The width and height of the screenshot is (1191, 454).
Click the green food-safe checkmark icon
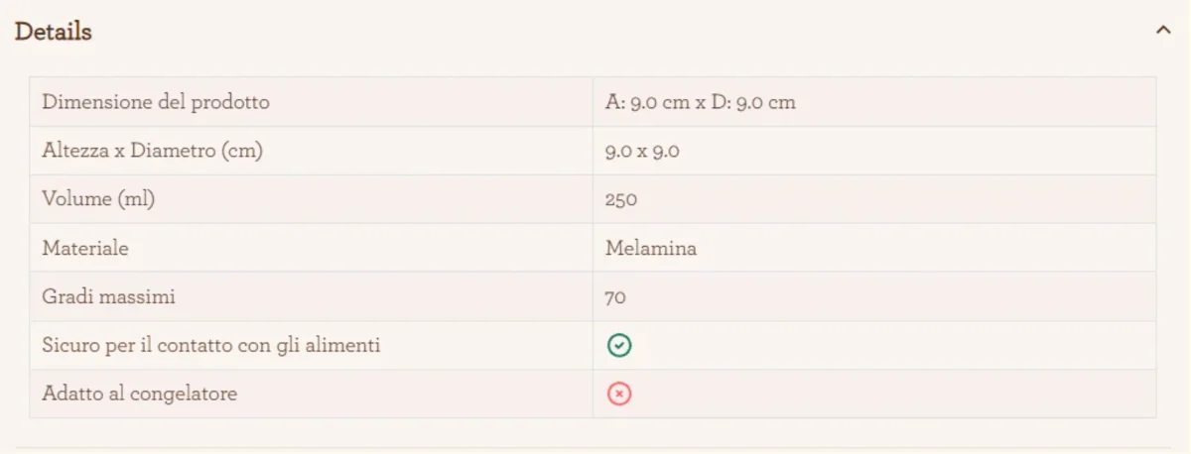point(619,346)
